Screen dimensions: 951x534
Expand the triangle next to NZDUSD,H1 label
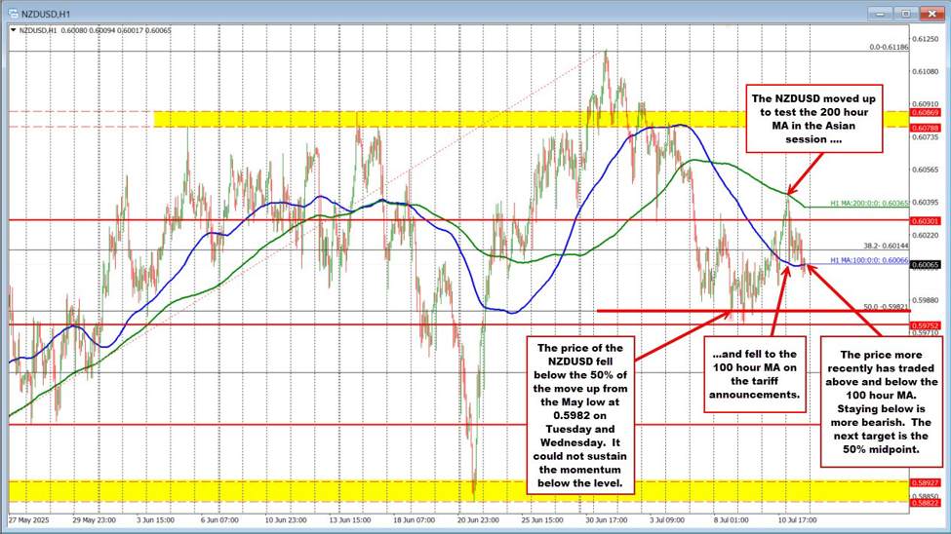click(11, 31)
